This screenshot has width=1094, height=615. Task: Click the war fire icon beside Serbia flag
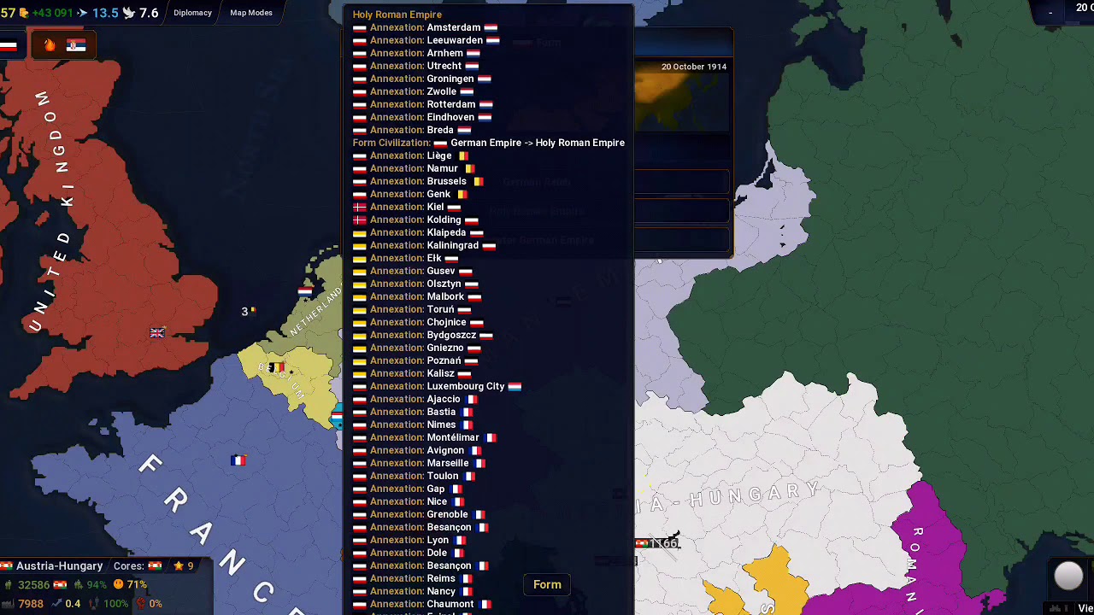(x=50, y=45)
